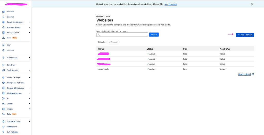Viewport: 264px width, 135px height.
Task: Click the Analytics & Logs clock icon
Action: point(3,27)
